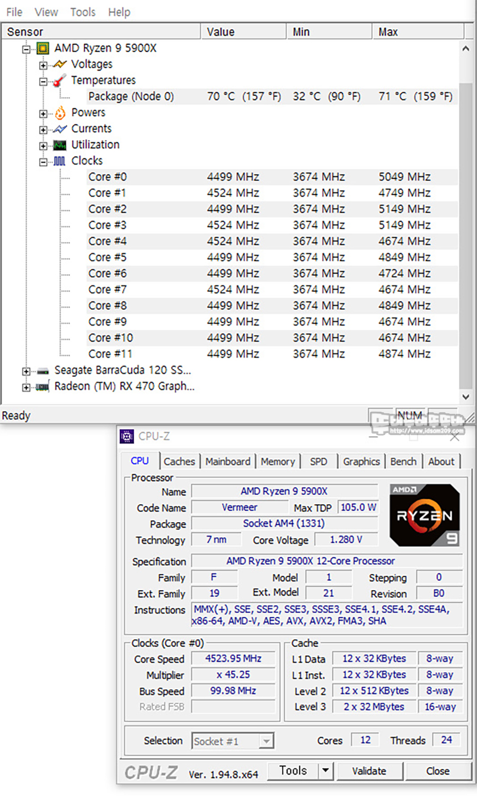Screen dimensions: 477x797
Task: Click the Code Name field Vermeer
Action: coord(240,507)
